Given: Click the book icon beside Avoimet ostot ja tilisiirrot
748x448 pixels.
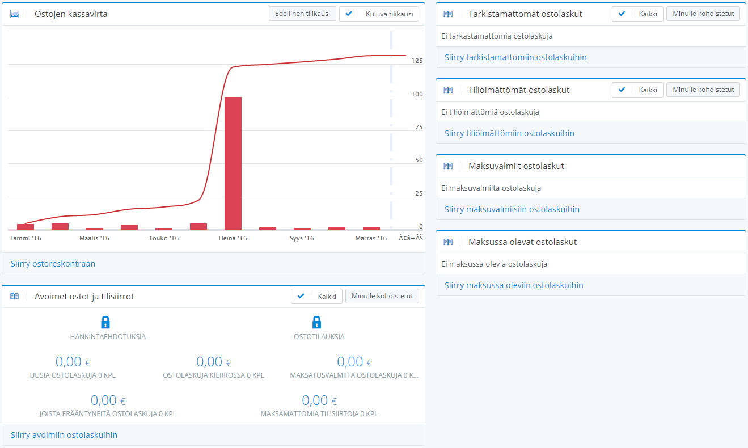Looking at the screenshot, I should click(x=15, y=296).
